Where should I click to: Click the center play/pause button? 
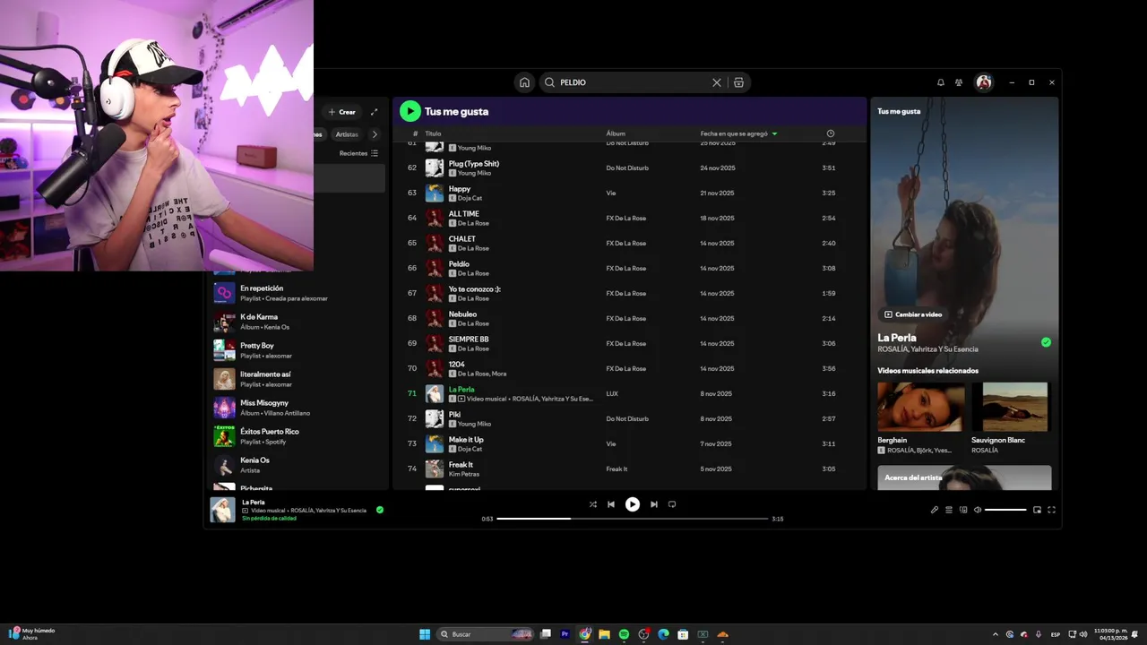click(x=633, y=504)
